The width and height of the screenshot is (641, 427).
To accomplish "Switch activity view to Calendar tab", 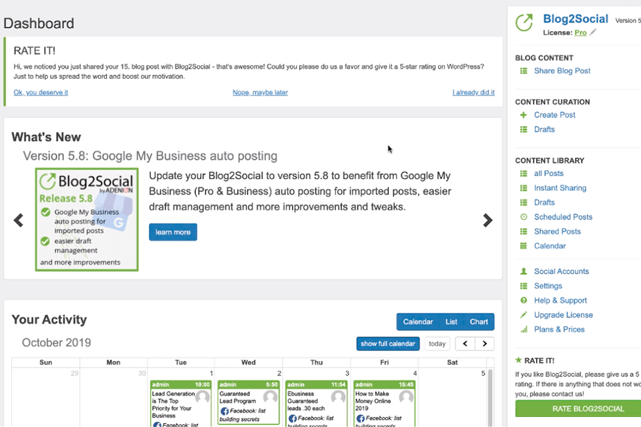I will [x=418, y=322].
